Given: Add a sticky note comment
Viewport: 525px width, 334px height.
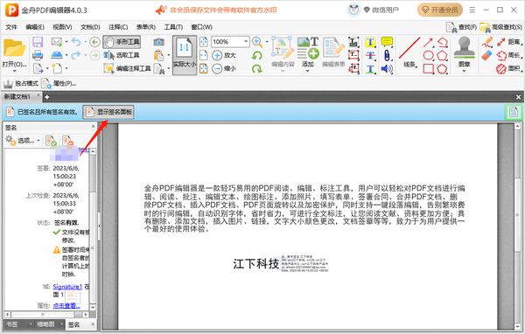Looking at the screenshot, I should tap(387, 42).
